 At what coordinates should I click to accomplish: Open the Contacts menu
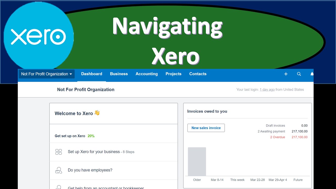tap(198, 74)
